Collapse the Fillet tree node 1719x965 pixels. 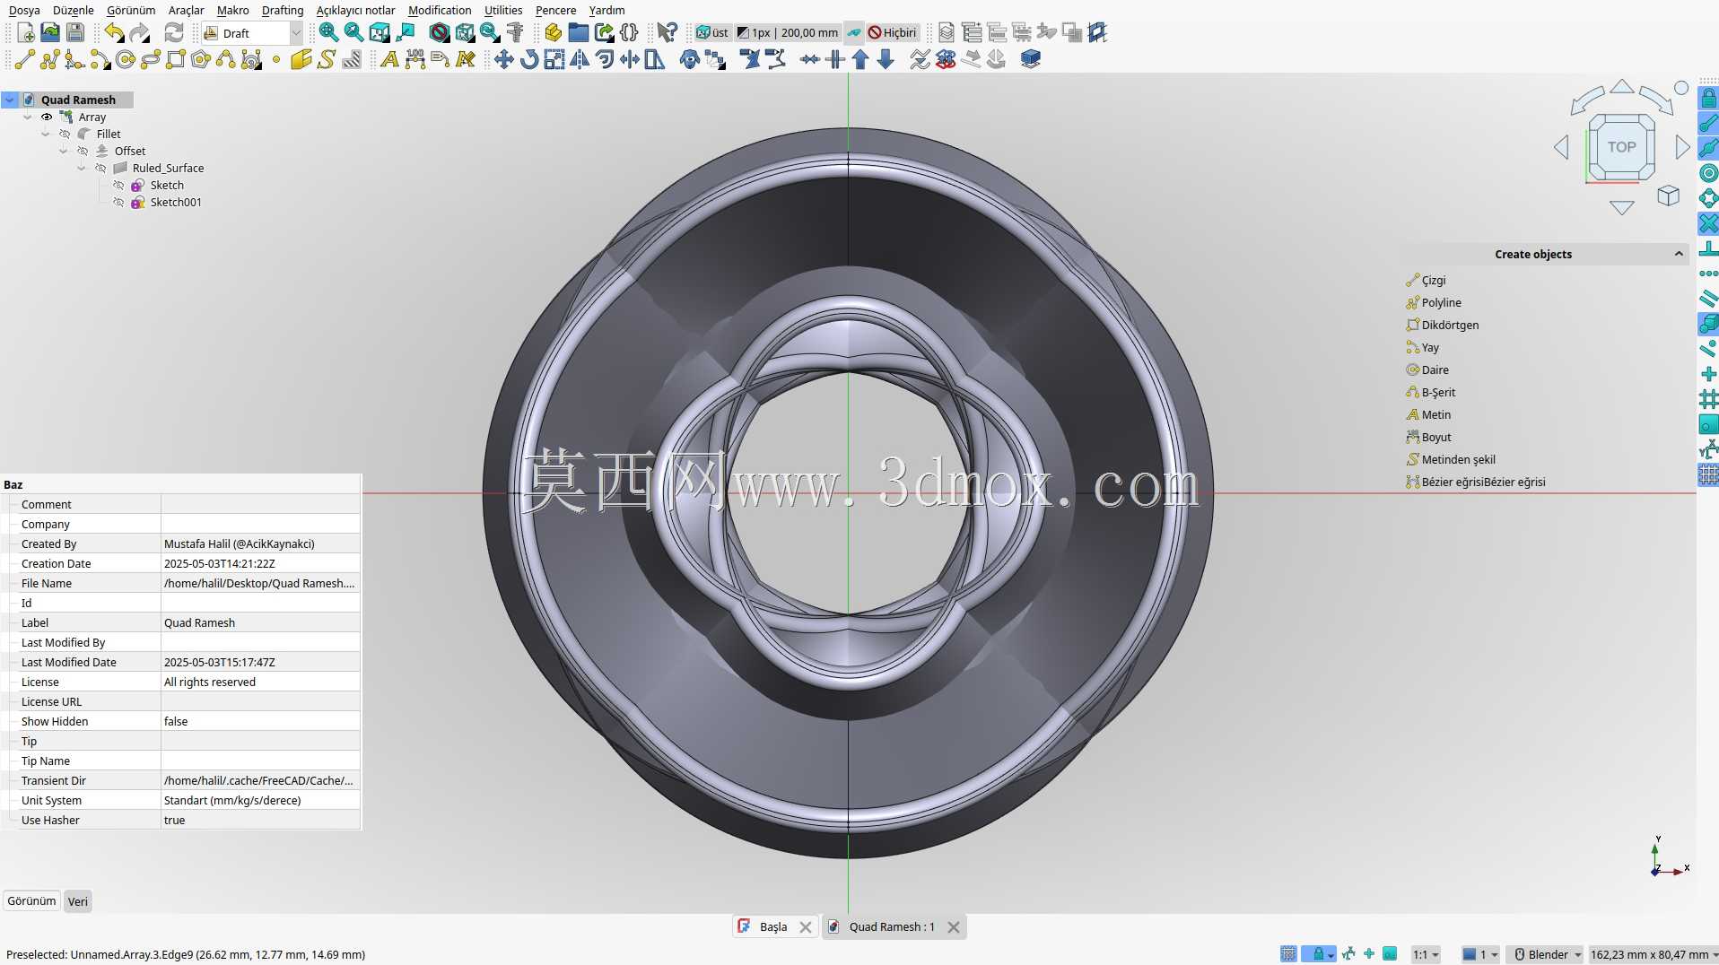click(46, 135)
